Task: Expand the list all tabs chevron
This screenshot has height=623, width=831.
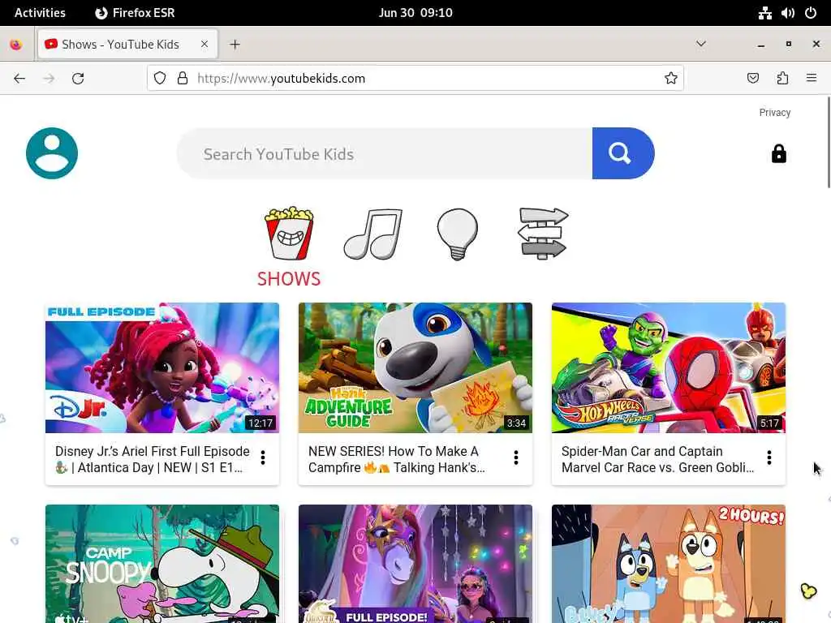Action: click(x=700, y=44)
